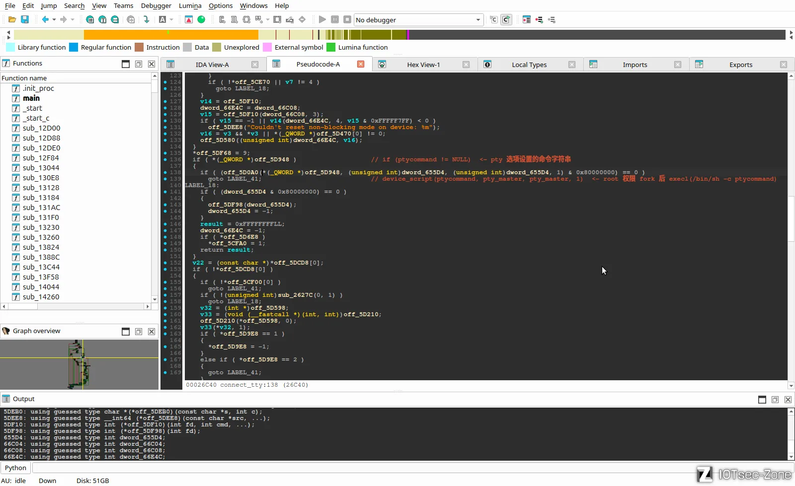Click the 'Function name' column header
The height and width of the screenshot is (486, 795).
pyautogui.click(x=76, y=78)
